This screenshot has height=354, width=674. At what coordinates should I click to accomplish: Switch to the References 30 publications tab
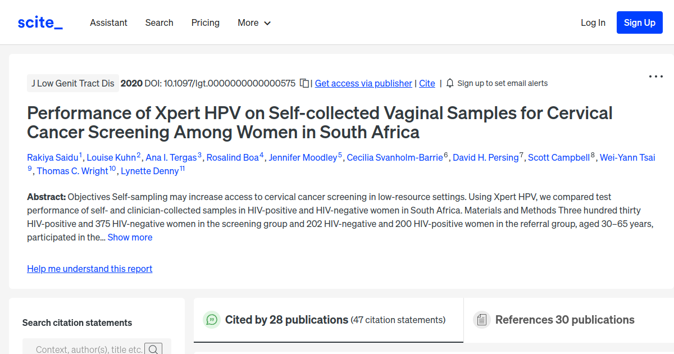click(x=564, y=319)
